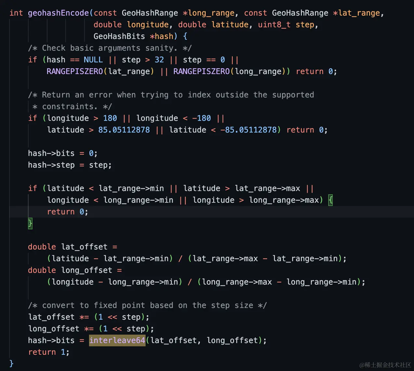Click the highlighted interleave64 function call
Image resolution: width=414 pixels, height=371 pixels.
(x=117, y=340)
